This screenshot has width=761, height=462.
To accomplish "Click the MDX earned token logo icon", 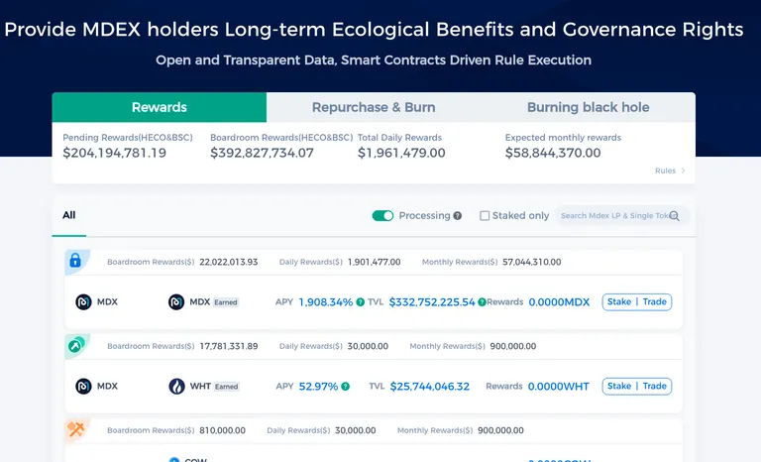I will tap(176, 302).
